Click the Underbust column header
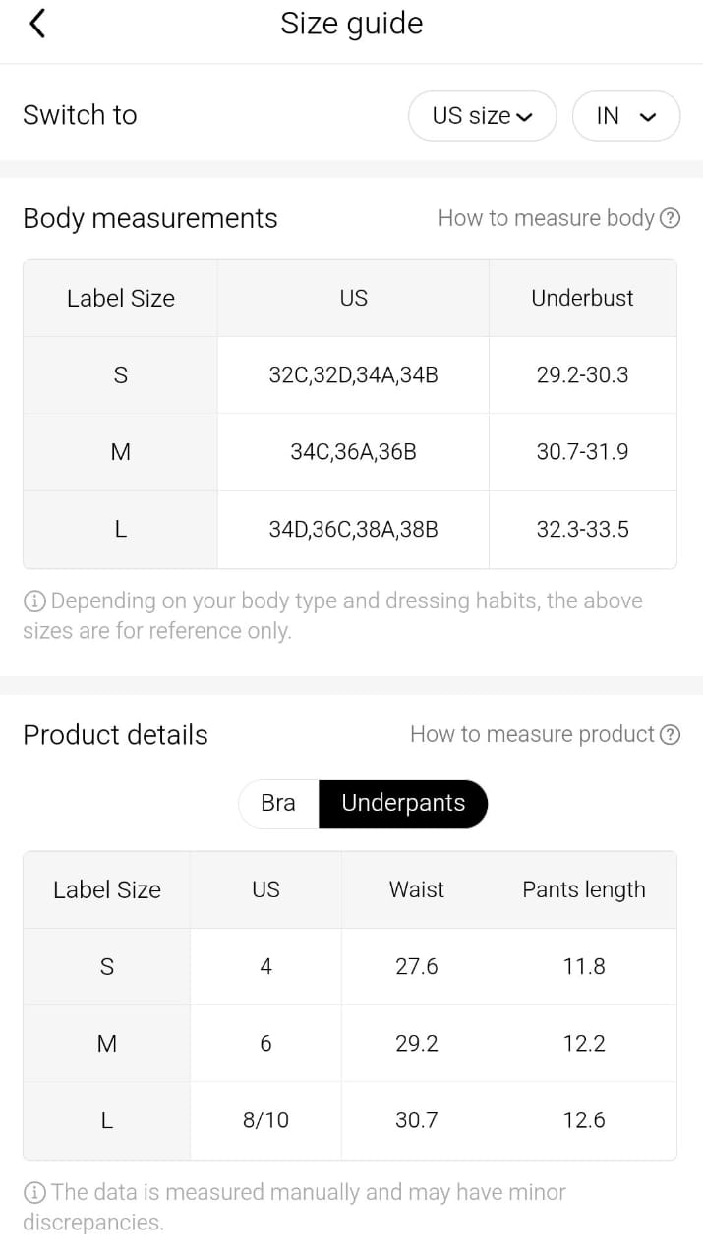Viewport: 703px width, 1258px height. click(x=582, y=298)
